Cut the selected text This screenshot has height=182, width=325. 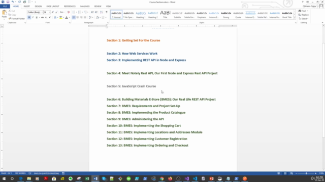pos(12,11)
